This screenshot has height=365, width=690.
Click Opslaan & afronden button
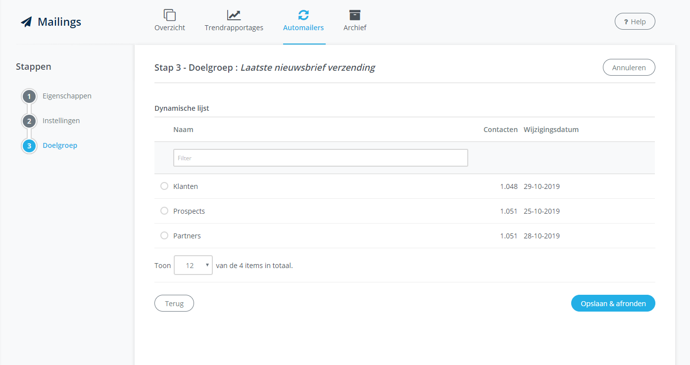pos(613,303)
